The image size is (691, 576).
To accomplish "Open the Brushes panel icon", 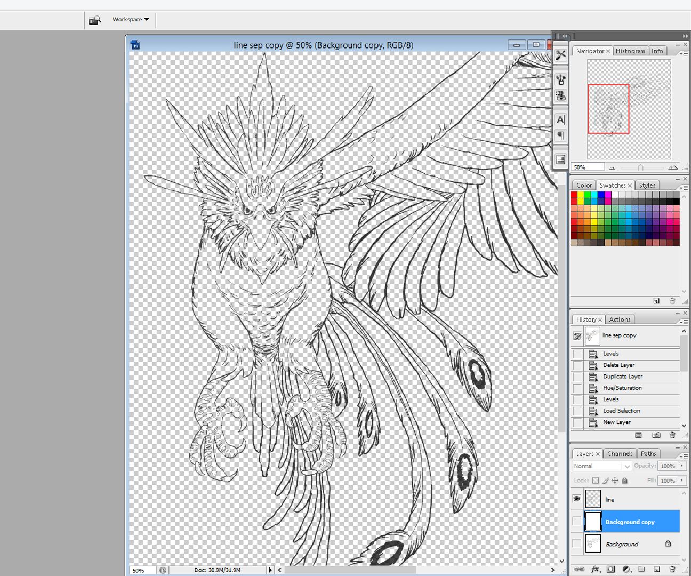I will click(x=560, y=80).
